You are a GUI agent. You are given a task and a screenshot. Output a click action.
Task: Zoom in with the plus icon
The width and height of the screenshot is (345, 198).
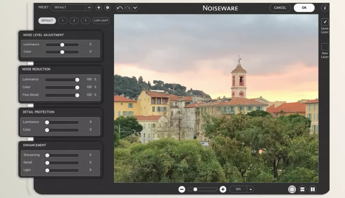click(223, 189)
